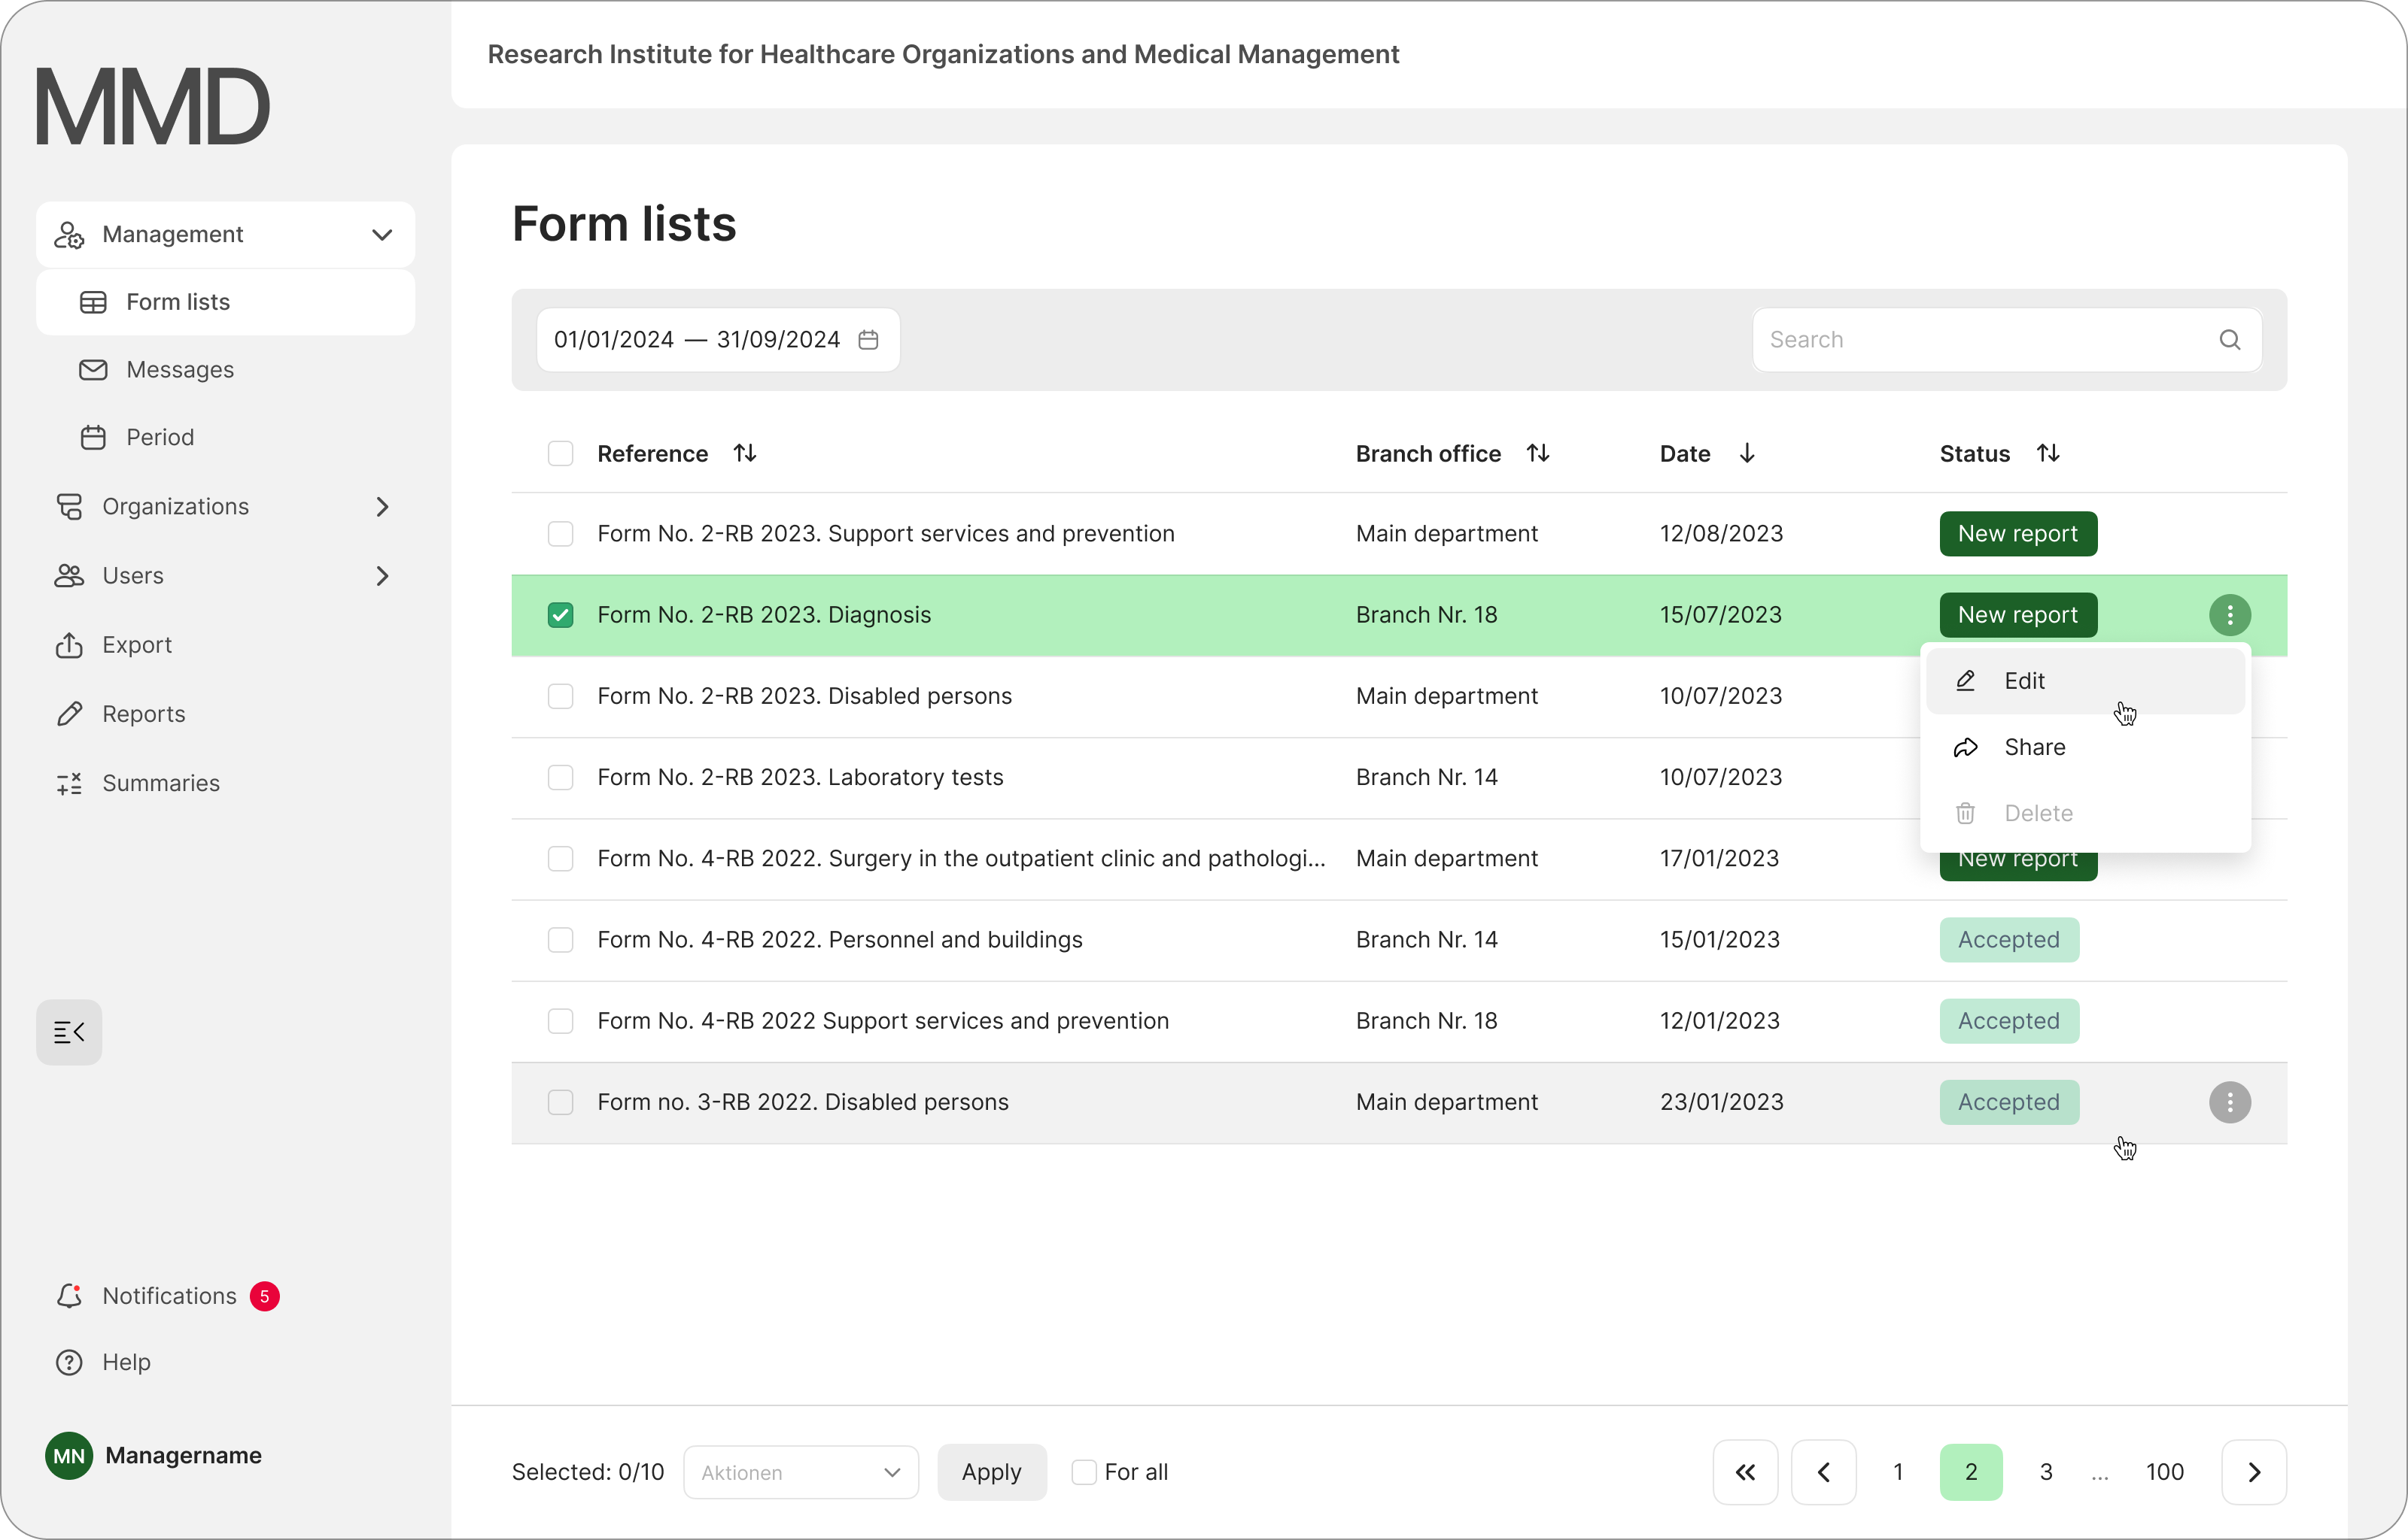
Task: Go to page 3
Action: (x=2046, y=1472)
